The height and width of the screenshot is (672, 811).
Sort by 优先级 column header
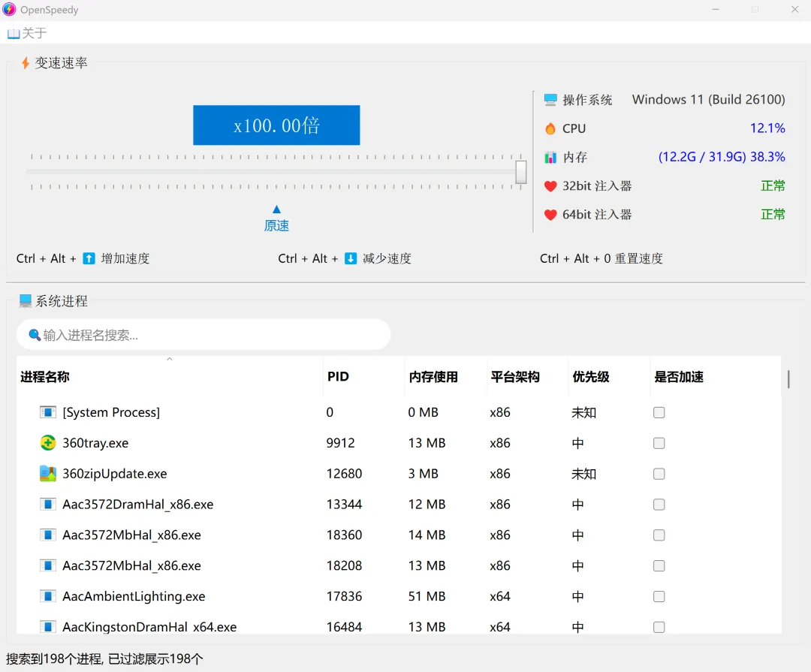609,377
